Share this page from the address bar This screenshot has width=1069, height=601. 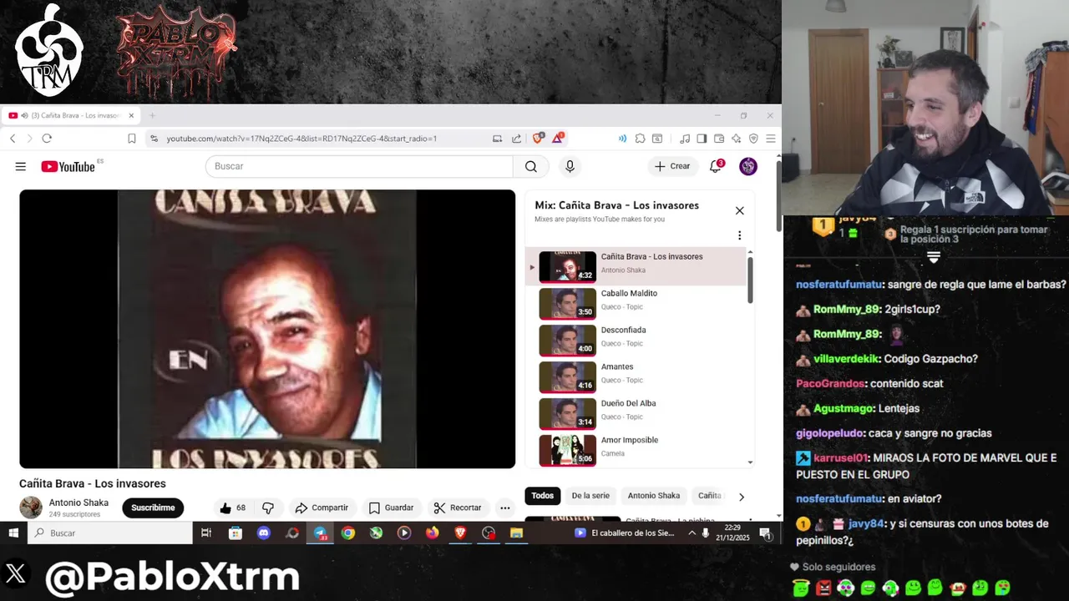click(x=516, y=139)
